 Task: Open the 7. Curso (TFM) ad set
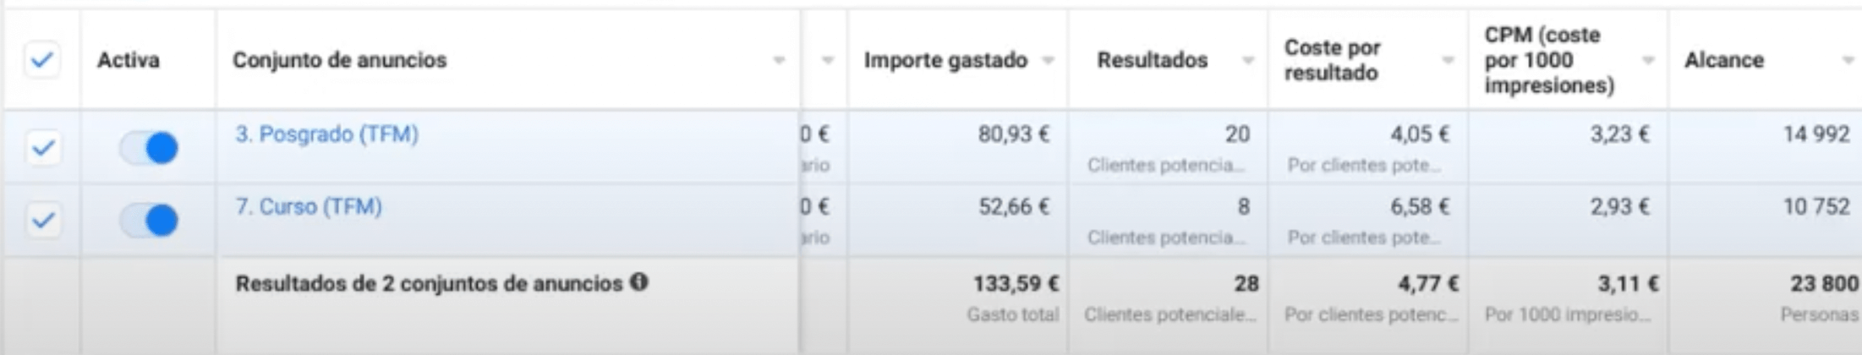[309, 207]
